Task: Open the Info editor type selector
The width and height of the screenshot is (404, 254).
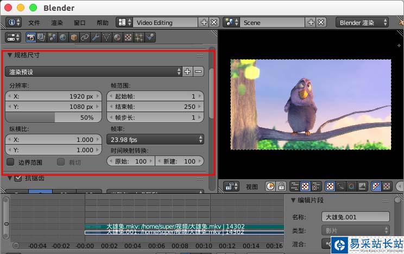Action: pos(13,22)
